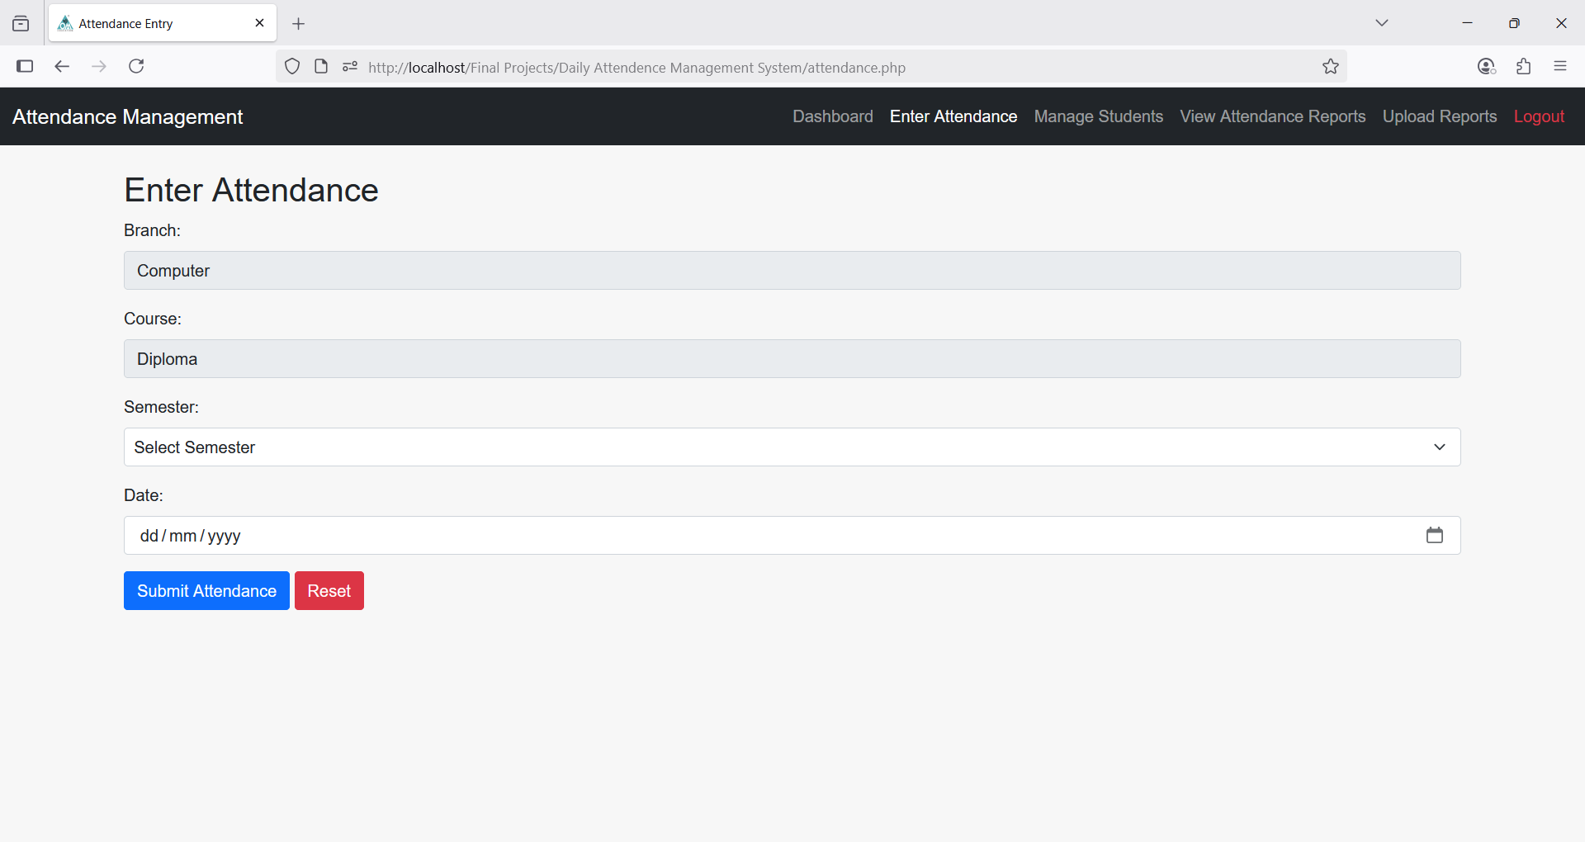Click the red Reset button
This screenshot has width=1585, height=842.
pyautogui.click(x=329, y=591)
